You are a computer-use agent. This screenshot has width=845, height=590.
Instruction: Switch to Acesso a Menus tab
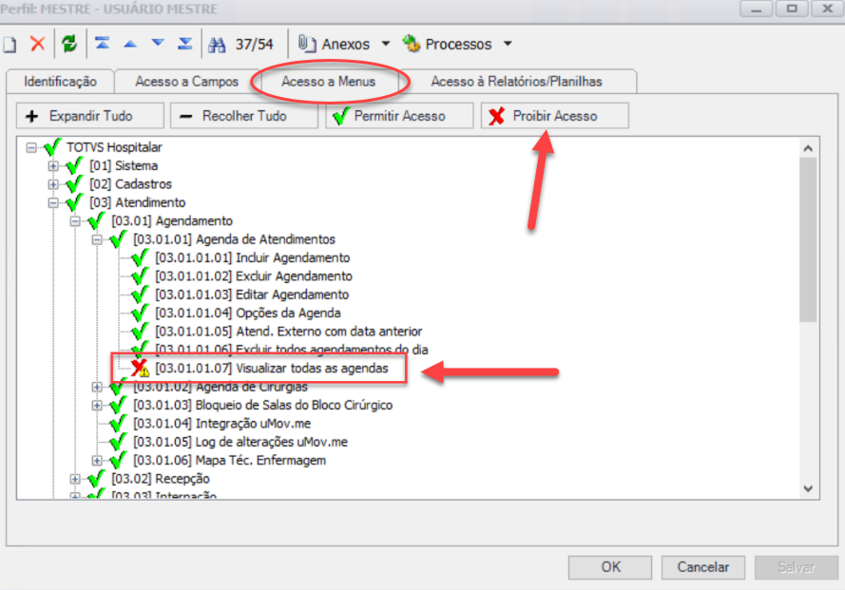click(328, 82)
